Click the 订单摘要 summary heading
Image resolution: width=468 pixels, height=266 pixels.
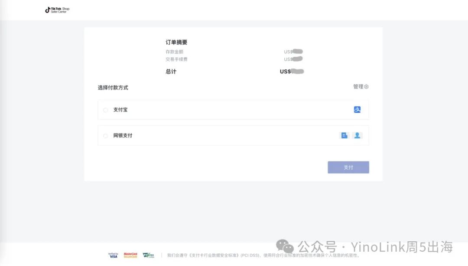tap(176, 42)
